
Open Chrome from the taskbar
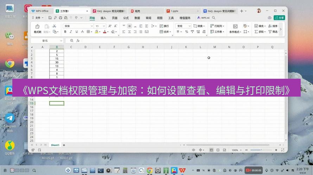pyautogui.click(x=150, y=170)
